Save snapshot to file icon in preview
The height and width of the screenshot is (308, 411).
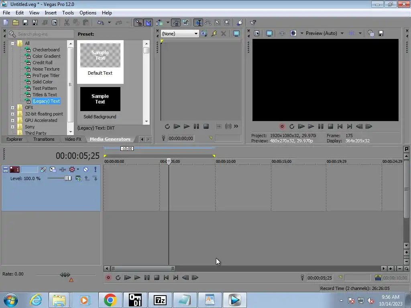coord(381,33)
